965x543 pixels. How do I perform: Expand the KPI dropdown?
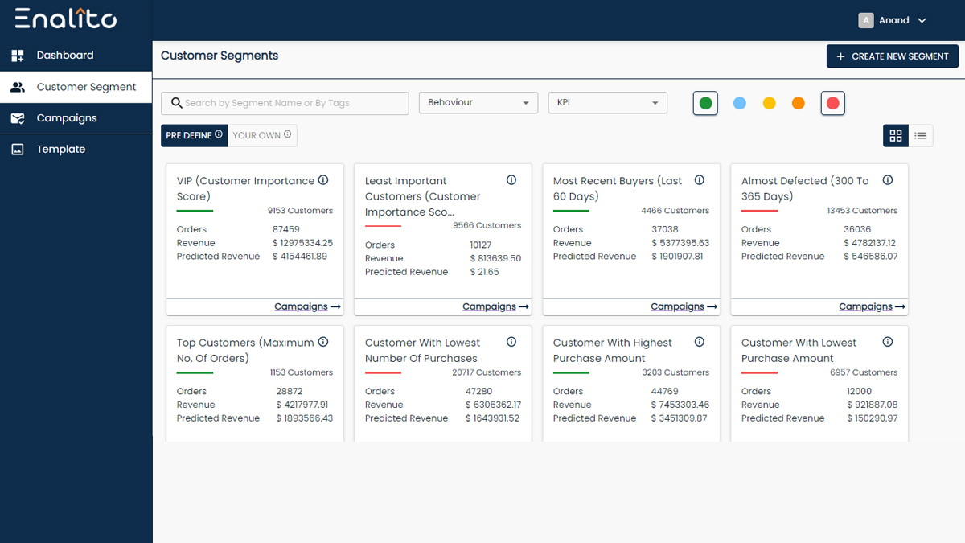pos(608,103)
